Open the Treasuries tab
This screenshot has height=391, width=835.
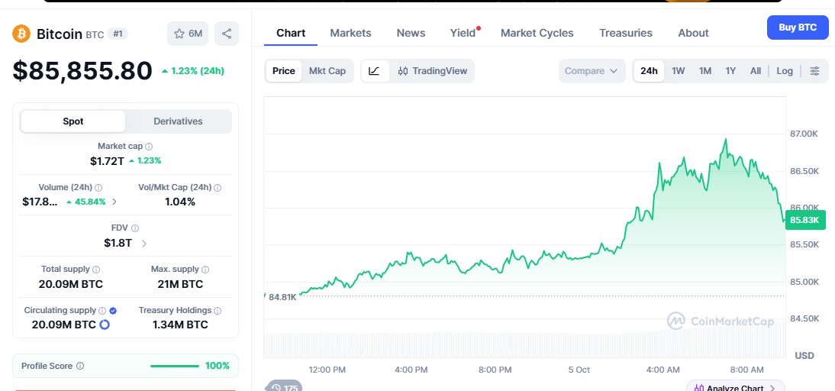tap(626, 33)
